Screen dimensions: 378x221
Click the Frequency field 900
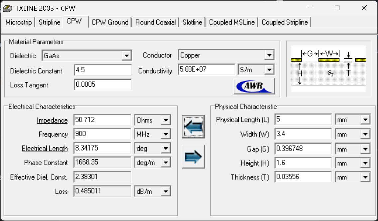point(102,134)
